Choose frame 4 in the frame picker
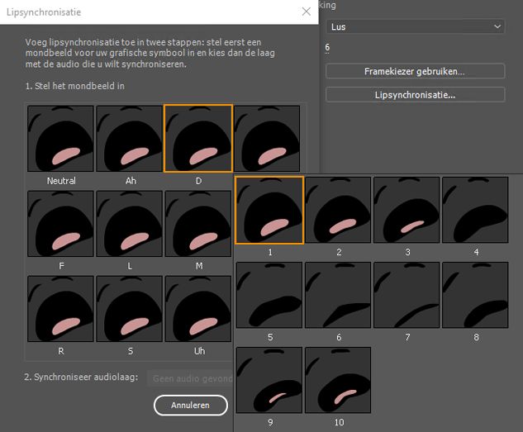Image resolution: width=523 pixels, height=432 pixels. 475,210
